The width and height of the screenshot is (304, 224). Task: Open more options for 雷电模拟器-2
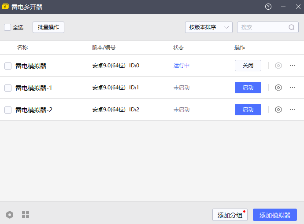[x=293, y=110]
